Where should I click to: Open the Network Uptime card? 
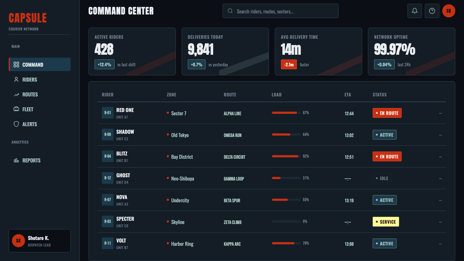click(411, 51)
